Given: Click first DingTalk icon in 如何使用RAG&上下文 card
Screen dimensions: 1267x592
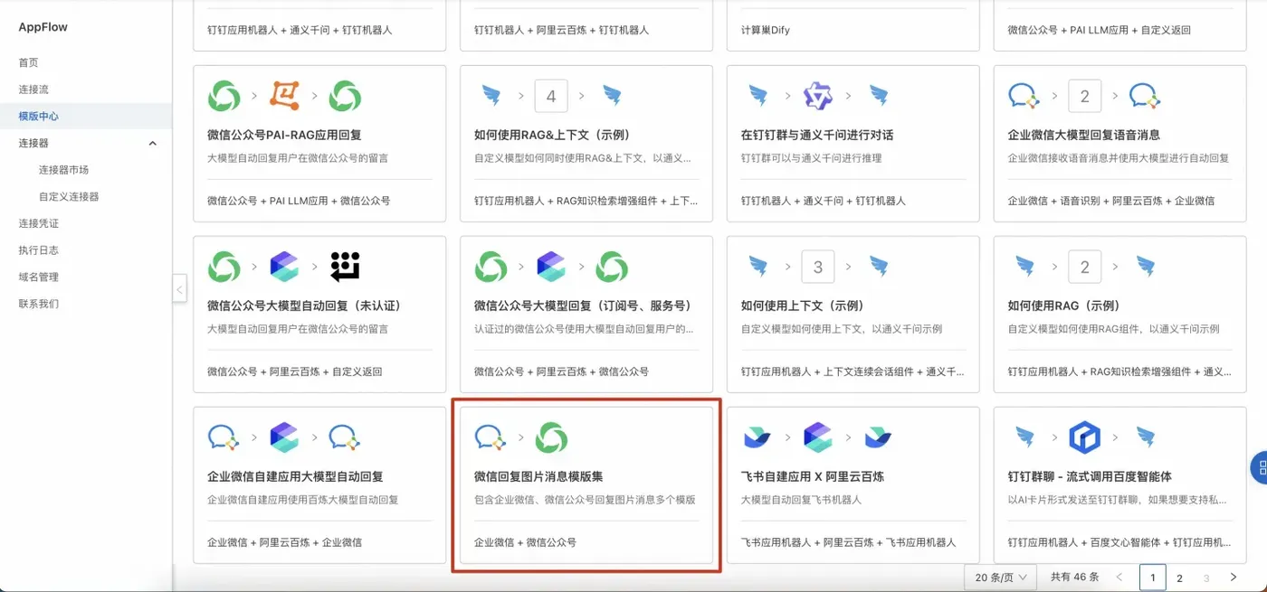Looking at the screenshot, I should [x=491, y=96].
